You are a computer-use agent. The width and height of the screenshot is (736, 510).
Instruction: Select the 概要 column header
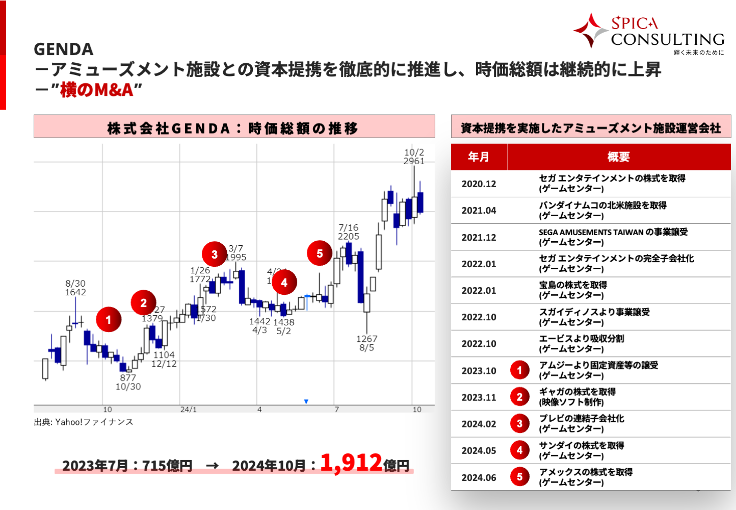point(619,157)
